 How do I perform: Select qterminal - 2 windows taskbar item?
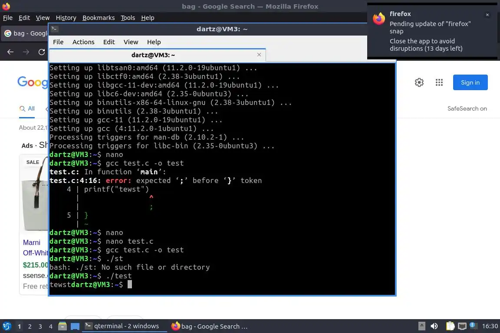[x=125, y=326]
